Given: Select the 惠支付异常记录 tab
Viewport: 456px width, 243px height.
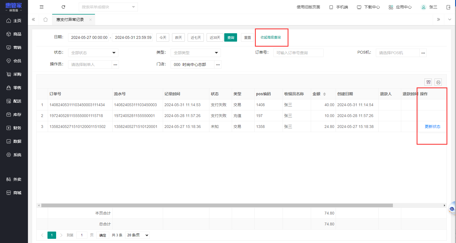Looking at the screenshot, I should pos(70,20).
